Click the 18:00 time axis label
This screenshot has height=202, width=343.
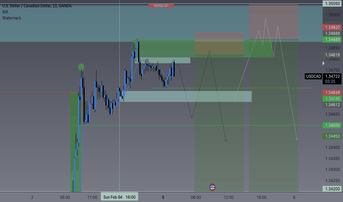pyautogui.click(x=261, y=198)
